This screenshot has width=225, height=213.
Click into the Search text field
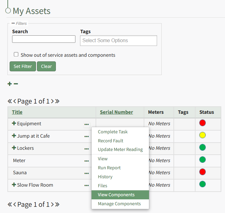(x=43, y=39)
